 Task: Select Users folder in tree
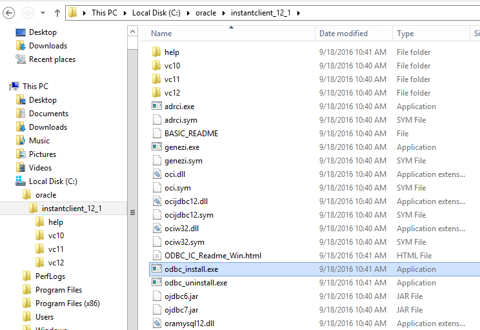coord(45,317)
